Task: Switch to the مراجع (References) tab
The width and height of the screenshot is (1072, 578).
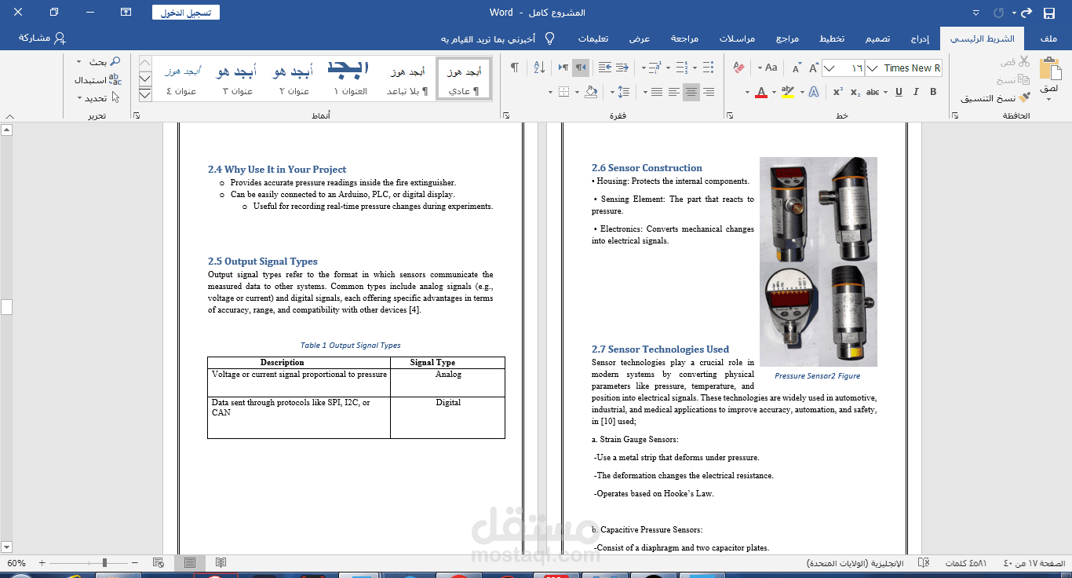Action: coord(787,38)
